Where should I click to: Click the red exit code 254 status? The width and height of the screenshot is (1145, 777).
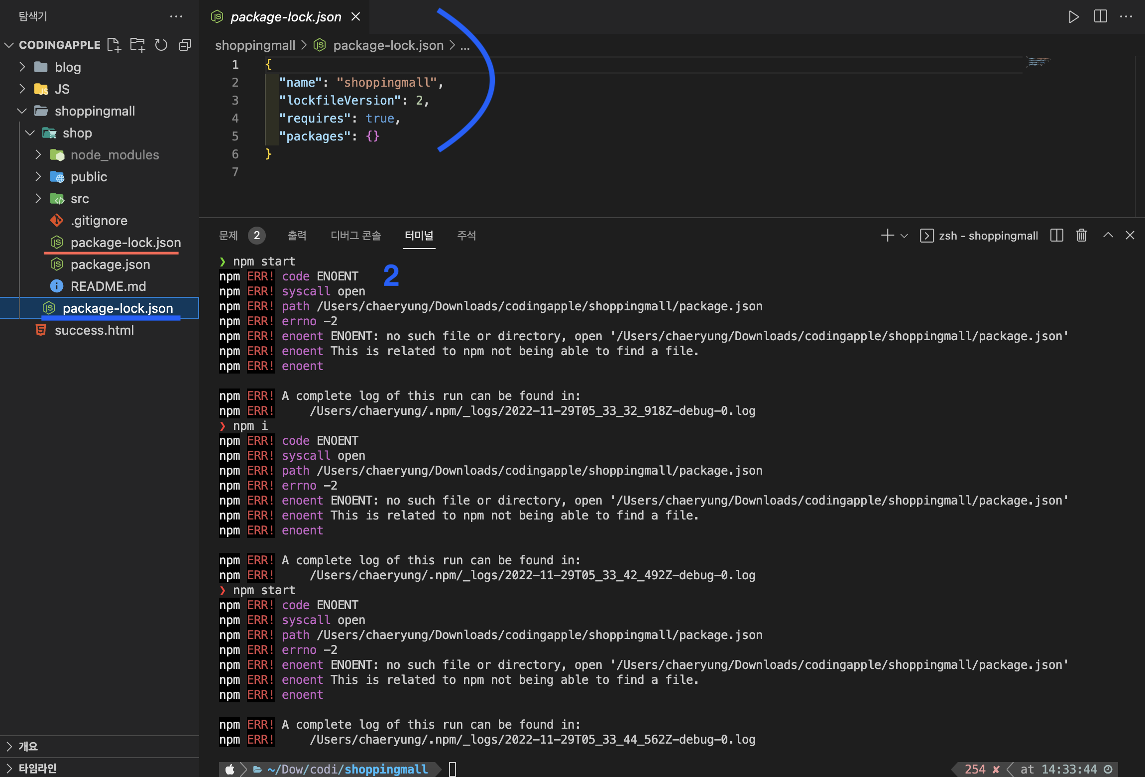[975, 769]
